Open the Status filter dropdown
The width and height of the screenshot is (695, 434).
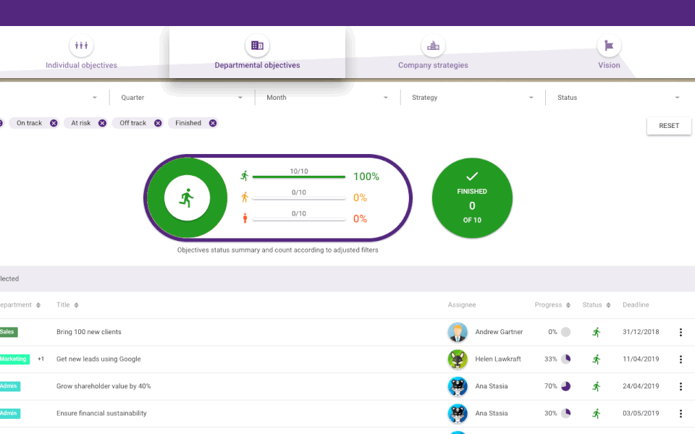point(618,98)
